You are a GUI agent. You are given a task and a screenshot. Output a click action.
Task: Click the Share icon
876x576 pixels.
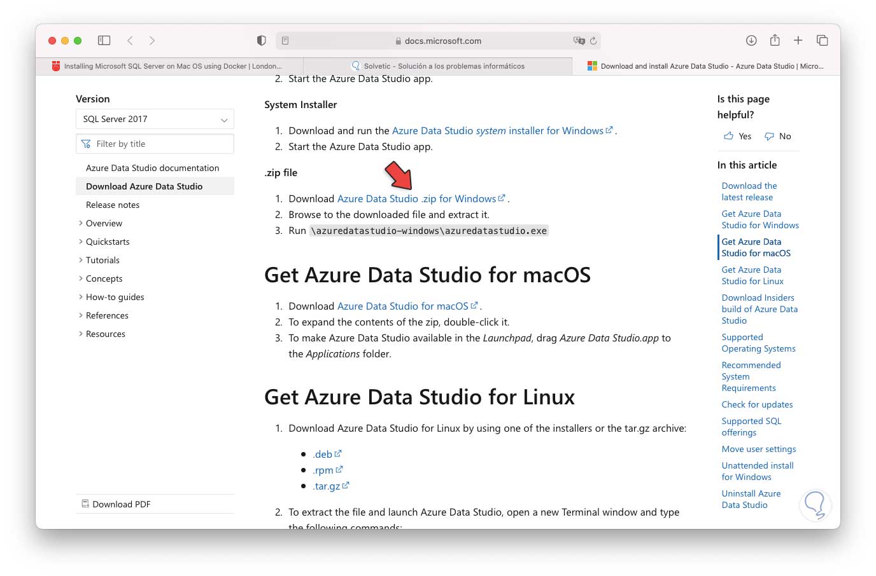(775, 39)
